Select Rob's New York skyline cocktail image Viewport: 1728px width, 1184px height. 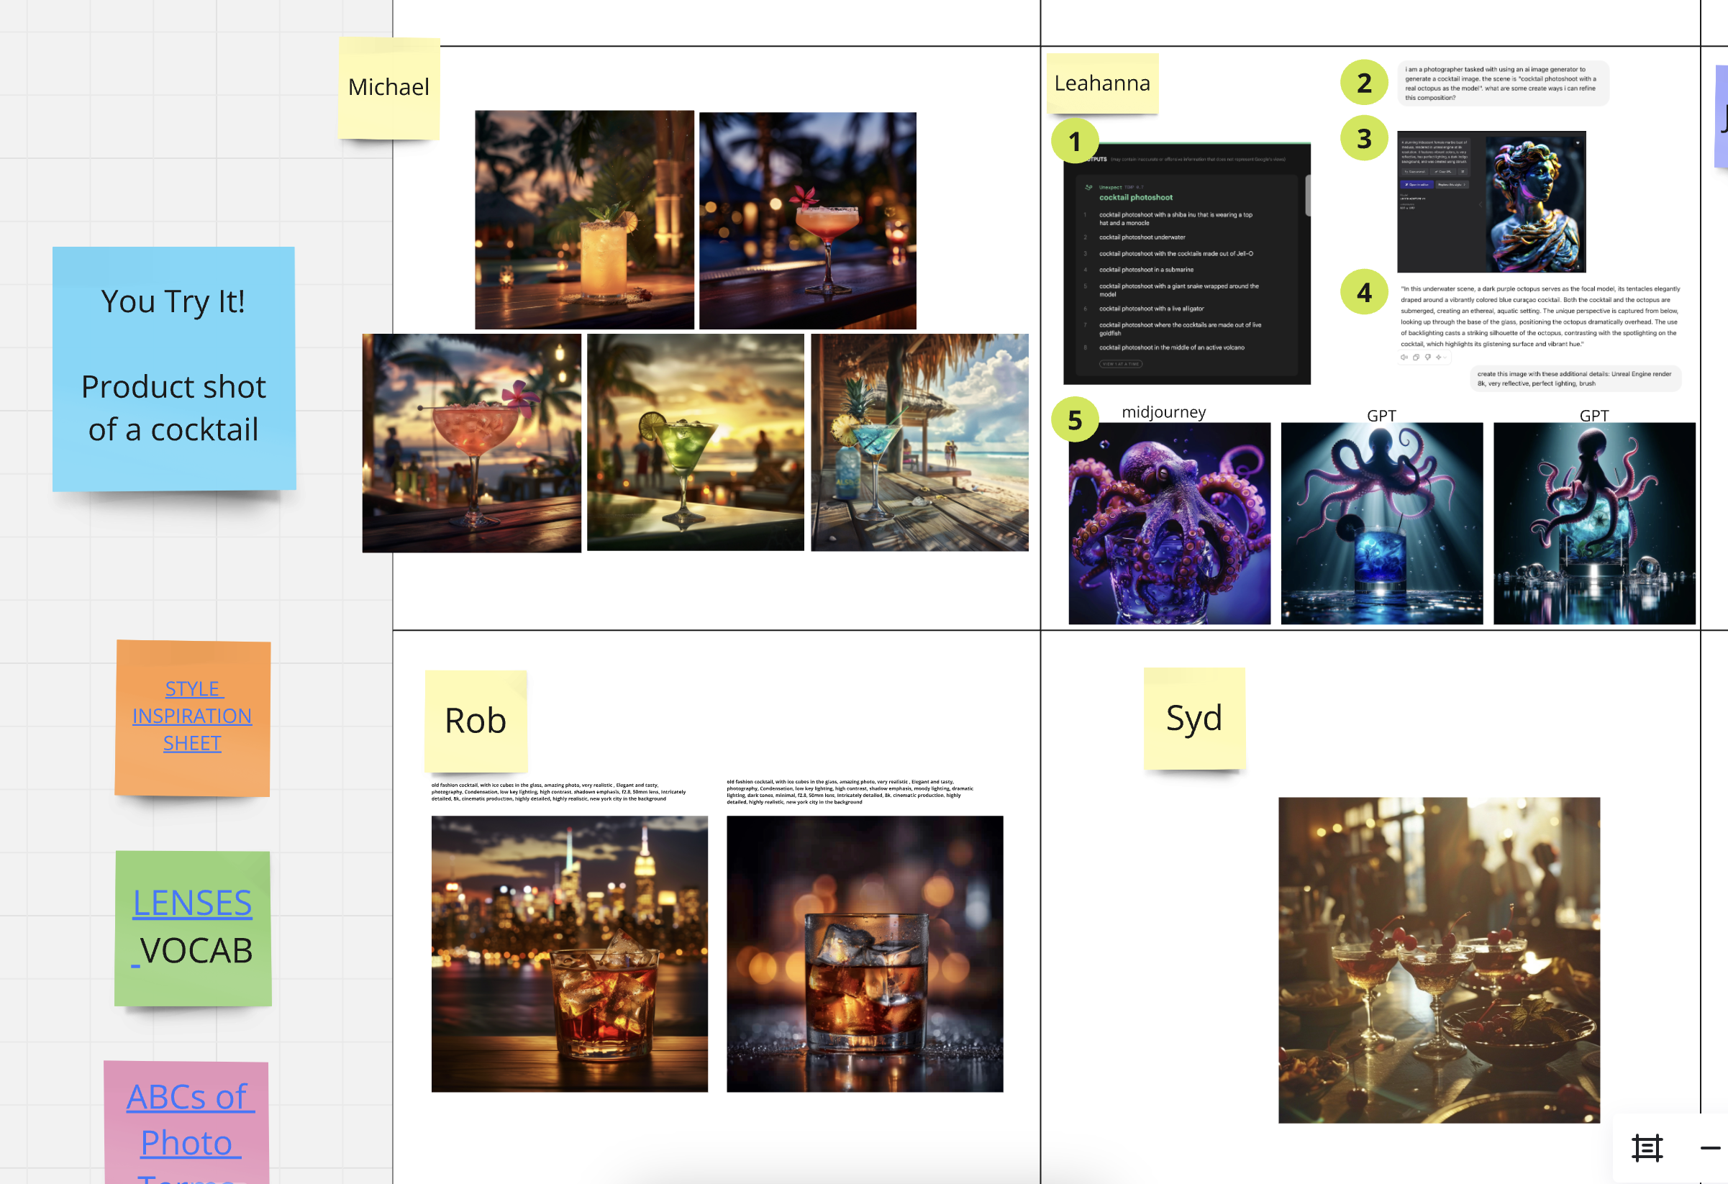coord(570,954)
